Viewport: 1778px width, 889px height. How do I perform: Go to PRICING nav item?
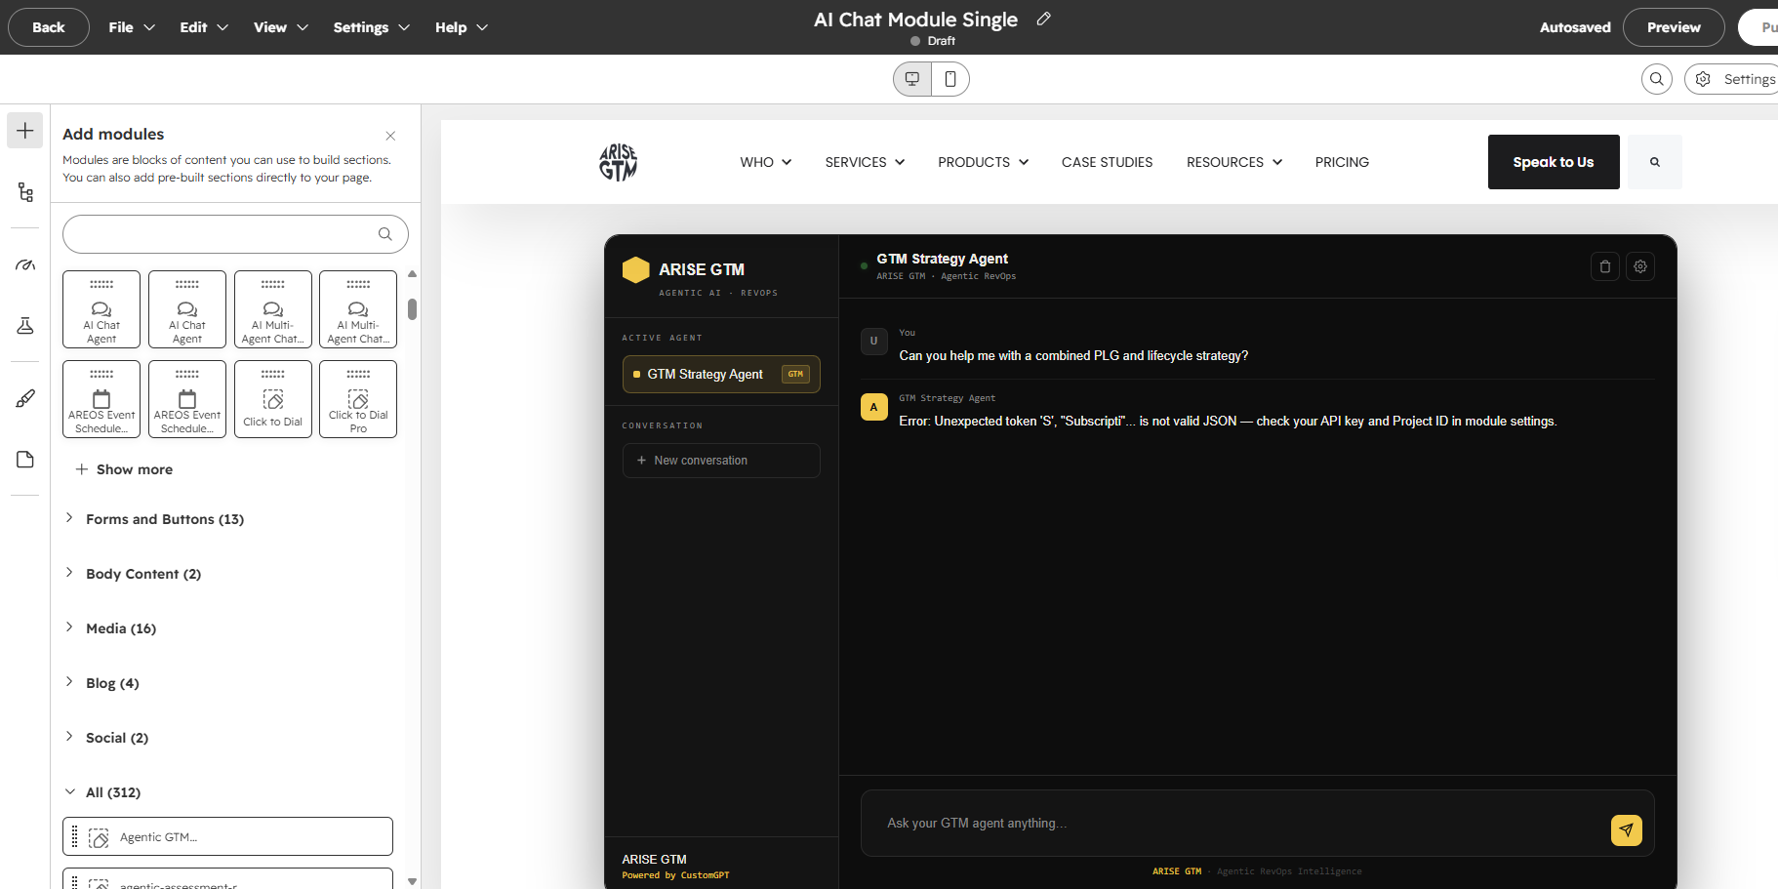click(1342, 162)
